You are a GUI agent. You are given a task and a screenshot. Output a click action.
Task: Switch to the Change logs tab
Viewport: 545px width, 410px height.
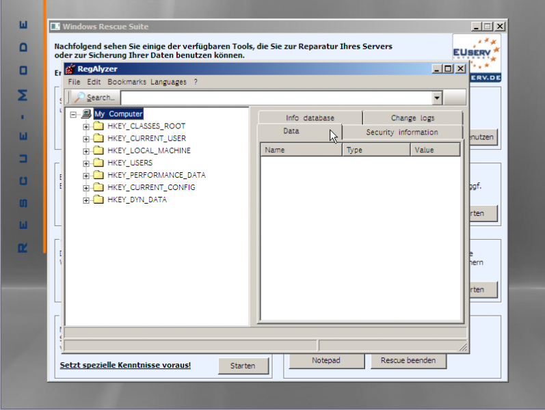412,118
